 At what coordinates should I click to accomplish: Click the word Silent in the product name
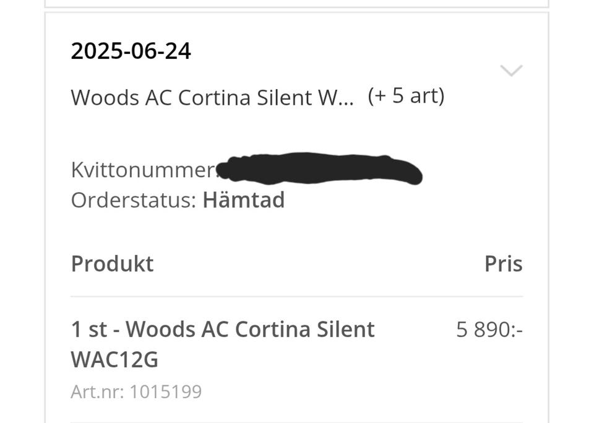click(345, 329)
